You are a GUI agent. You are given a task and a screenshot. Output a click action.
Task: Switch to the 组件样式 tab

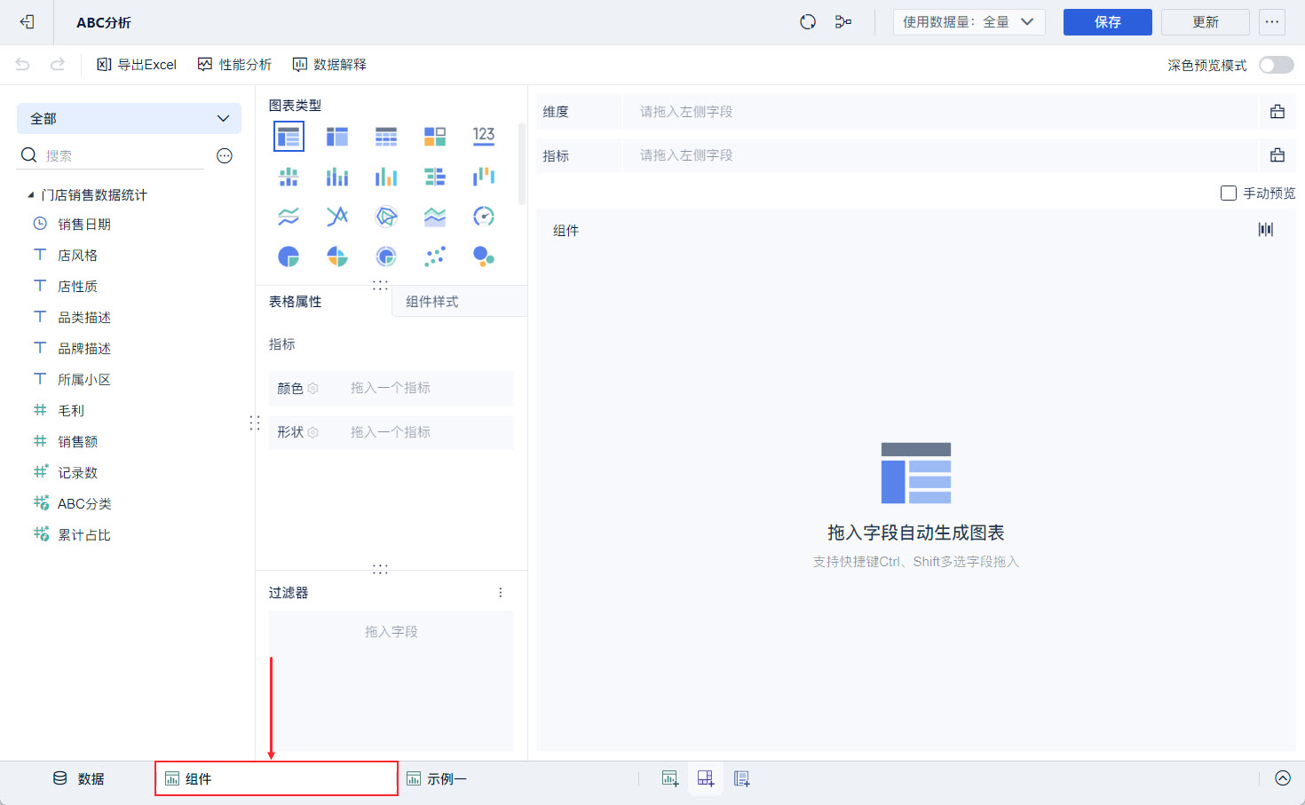point(432,302)
